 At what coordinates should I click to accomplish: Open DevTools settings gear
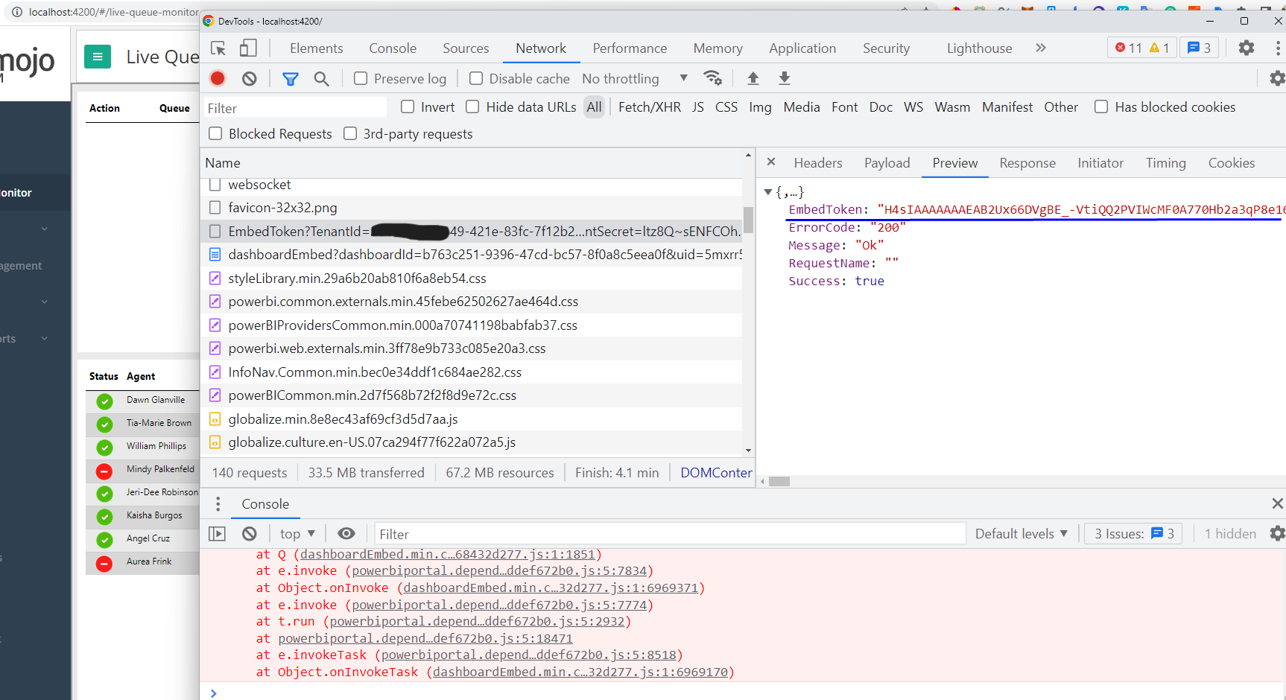tap(1246, 48)
